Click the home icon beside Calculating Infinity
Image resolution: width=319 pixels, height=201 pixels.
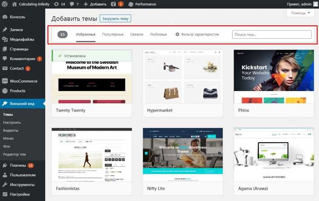(14, 4)
